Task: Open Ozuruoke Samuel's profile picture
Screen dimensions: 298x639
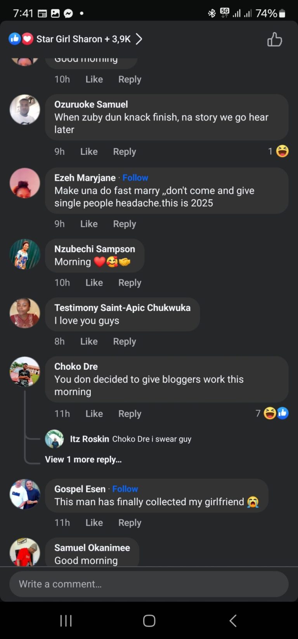Action: tap(25, 110)
